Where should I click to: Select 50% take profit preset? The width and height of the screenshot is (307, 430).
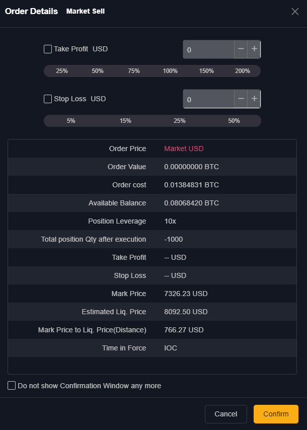(98, 71)
